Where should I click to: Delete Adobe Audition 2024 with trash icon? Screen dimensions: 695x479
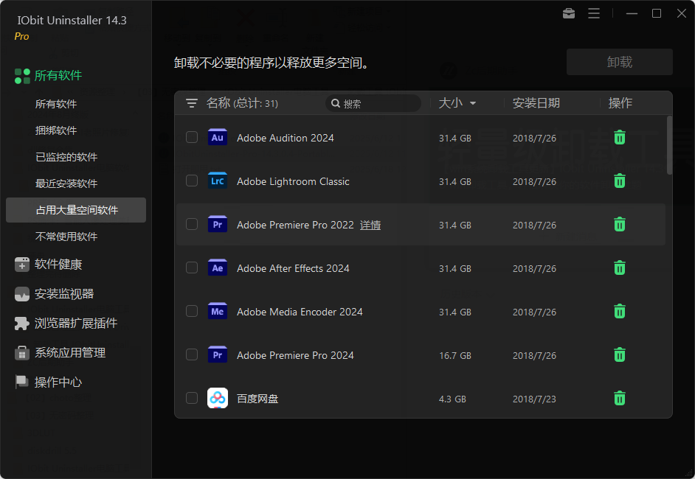coord(619,138)
